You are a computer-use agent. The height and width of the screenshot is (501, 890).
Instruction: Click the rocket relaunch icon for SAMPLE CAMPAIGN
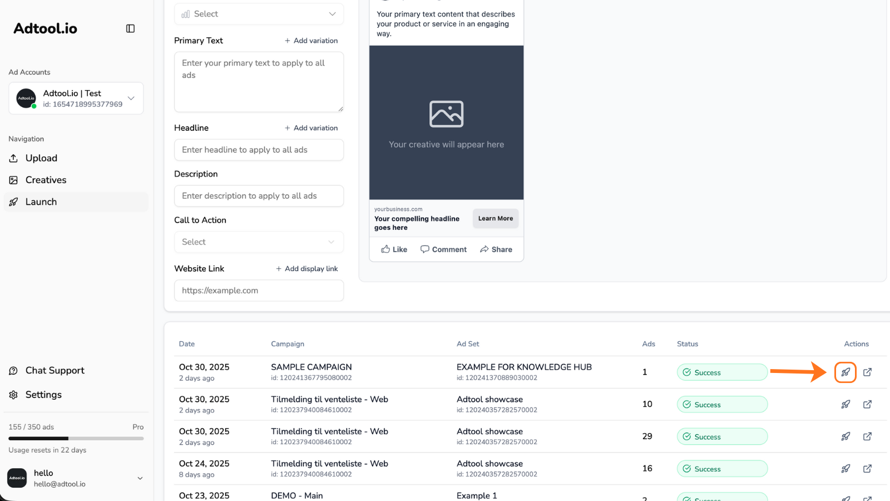click(x=845, y=372)
